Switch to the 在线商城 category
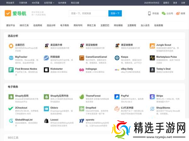 click(37, 25)
